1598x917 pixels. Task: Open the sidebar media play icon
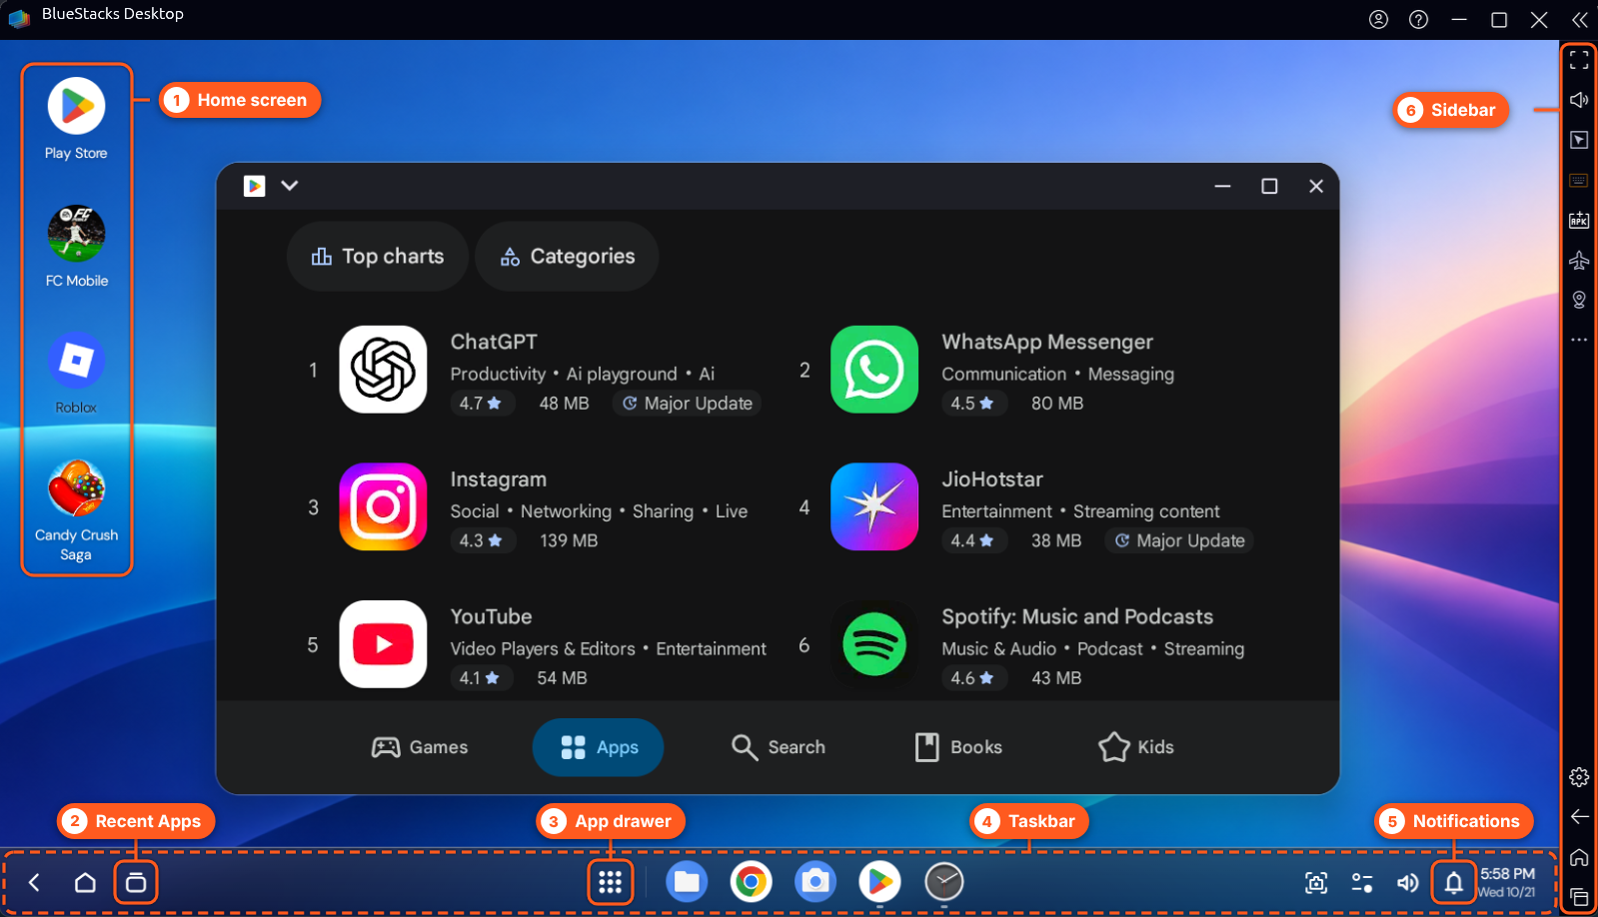click(1579, 140)
